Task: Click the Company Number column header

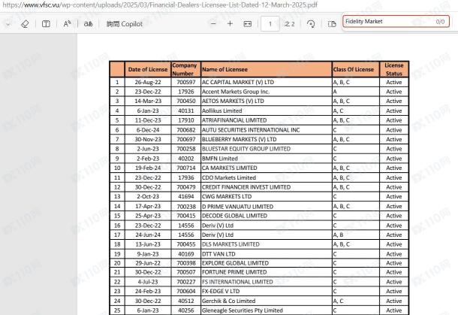Action: (185, 70)
